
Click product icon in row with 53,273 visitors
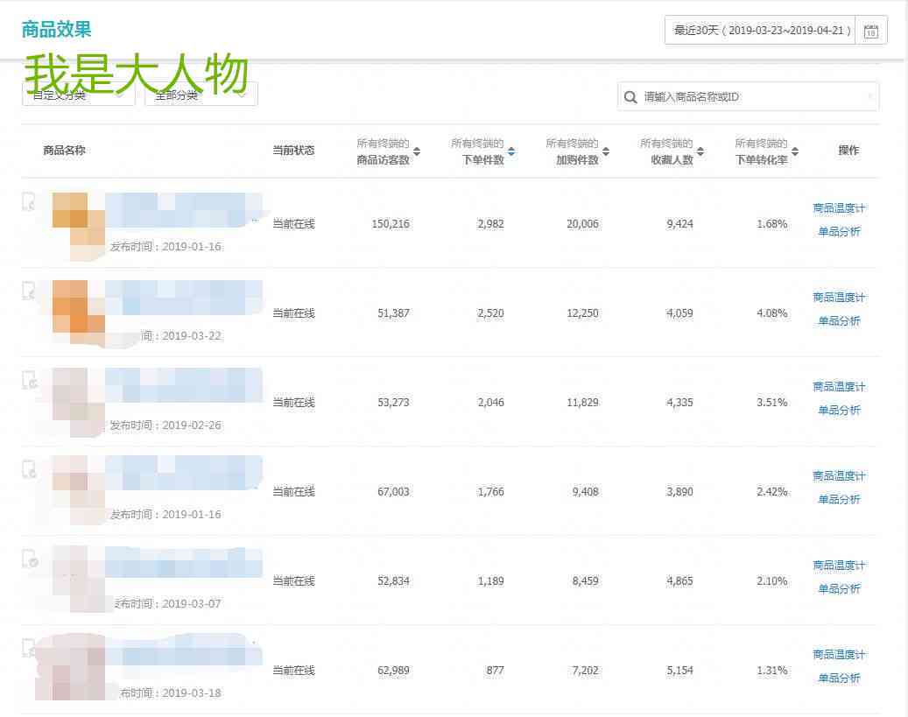point(29,380)
